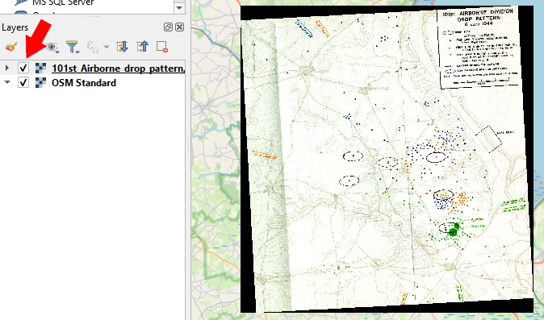The height and width of the screenshot is (320, 544).
Task: Toggle visibility of OSM Standard layer
Action: click(x=23, y=82)
